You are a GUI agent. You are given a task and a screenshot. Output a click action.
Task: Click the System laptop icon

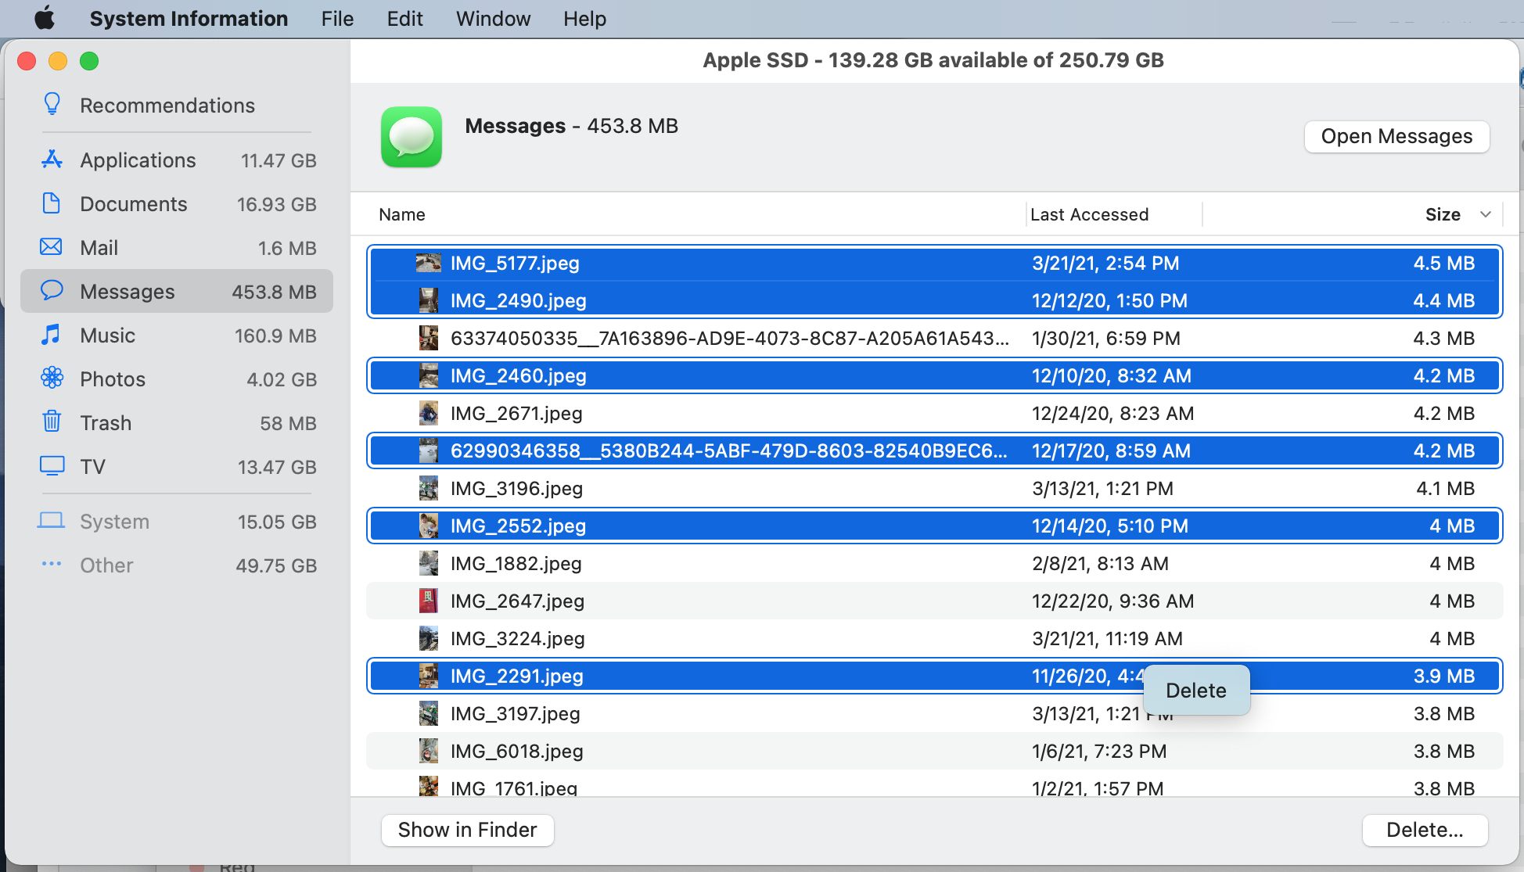pos(52,521)
